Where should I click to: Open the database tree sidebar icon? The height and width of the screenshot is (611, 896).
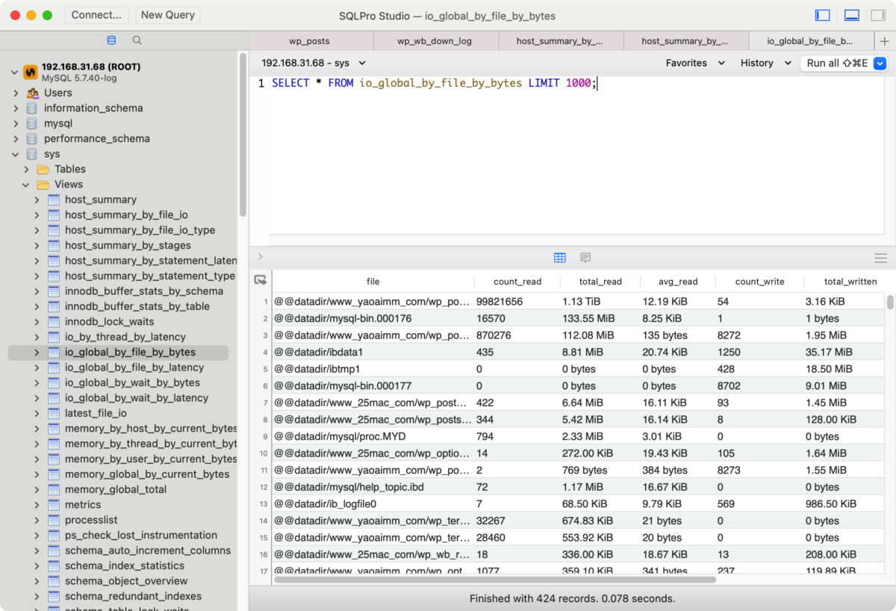point(111,40)
